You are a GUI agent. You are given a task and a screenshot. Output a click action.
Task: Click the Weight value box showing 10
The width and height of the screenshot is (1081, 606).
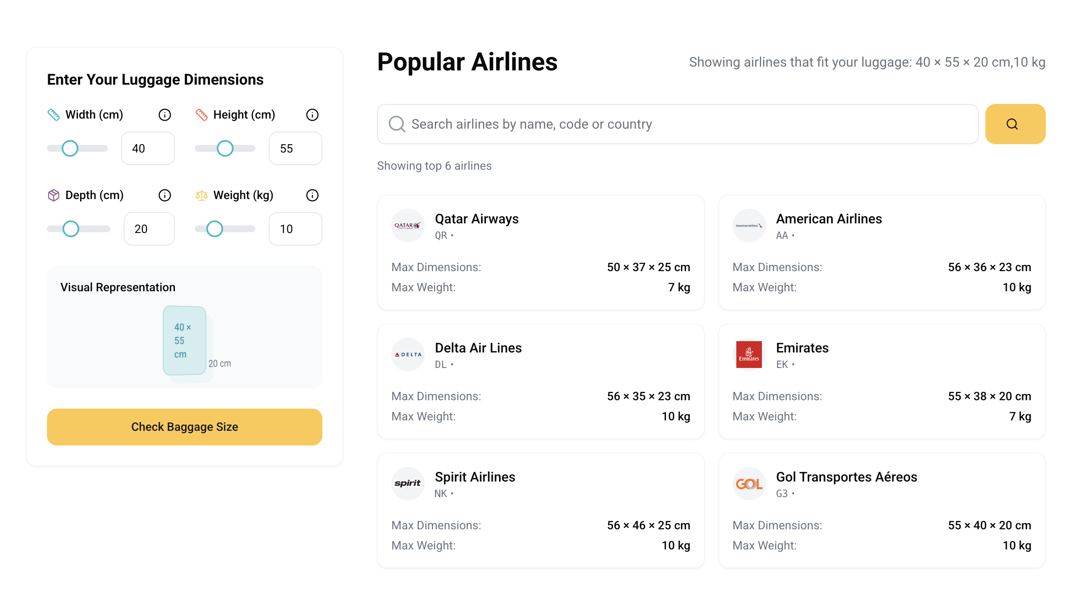pos(295,229)
